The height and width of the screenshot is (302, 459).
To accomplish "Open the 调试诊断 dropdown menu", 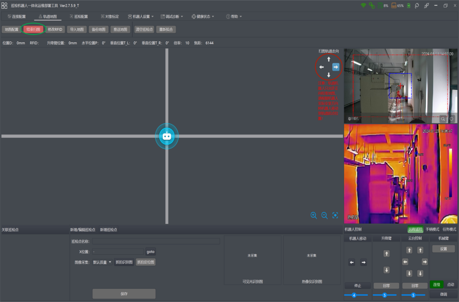I will click(172, 16).
